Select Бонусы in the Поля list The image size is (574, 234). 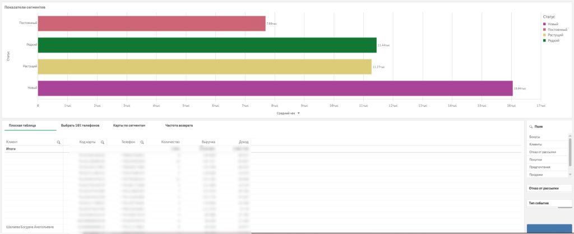pos(536,137)
